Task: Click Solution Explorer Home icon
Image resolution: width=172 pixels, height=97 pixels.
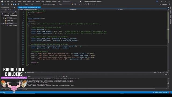Action: click(6, 10)
